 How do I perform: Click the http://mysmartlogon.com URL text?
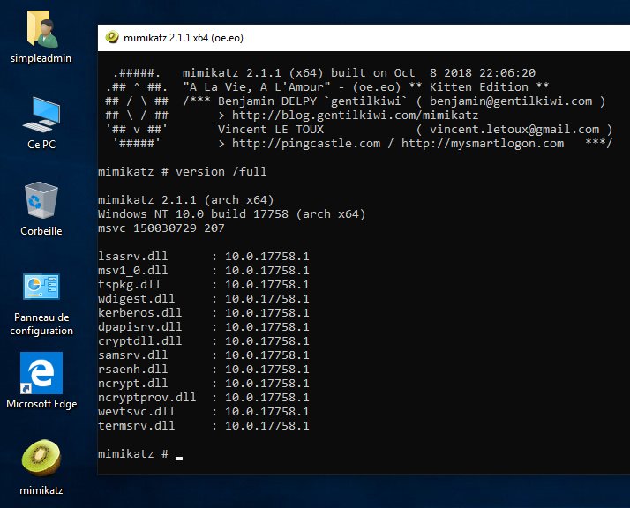click(x=483, y=144)
